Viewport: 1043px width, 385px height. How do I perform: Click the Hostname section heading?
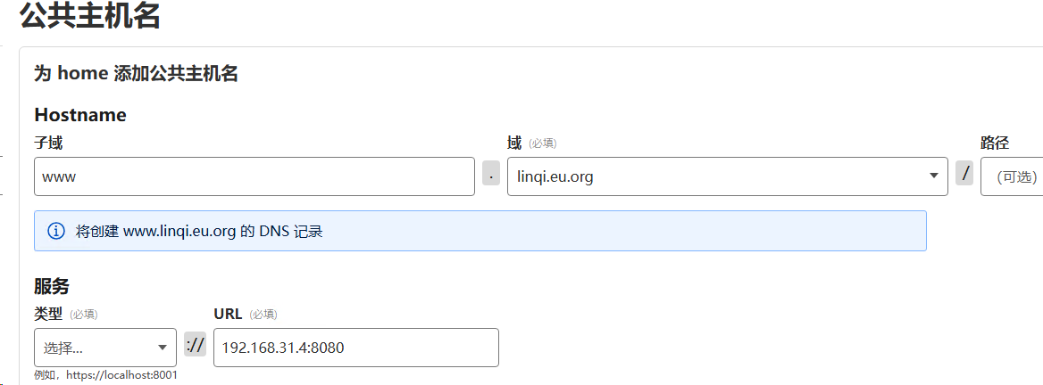80,115
